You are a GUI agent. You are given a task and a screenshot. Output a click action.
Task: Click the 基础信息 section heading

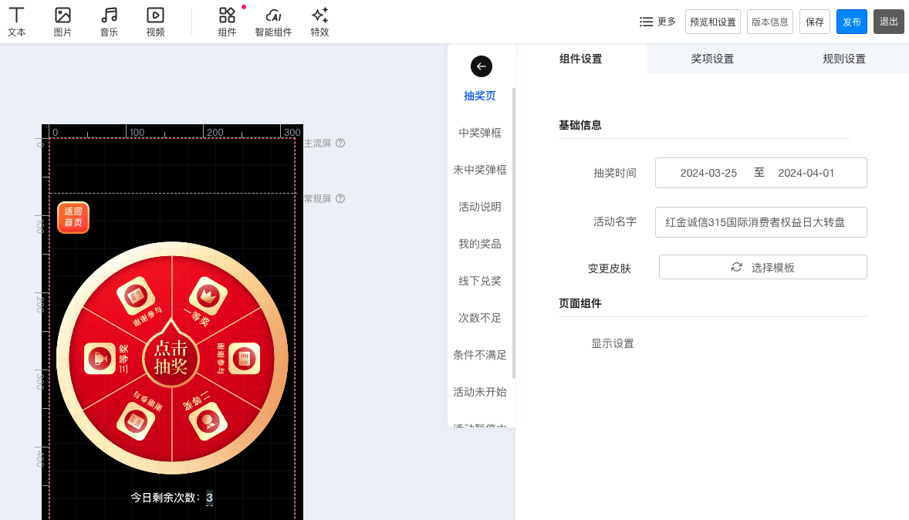(x=580, y=125)
